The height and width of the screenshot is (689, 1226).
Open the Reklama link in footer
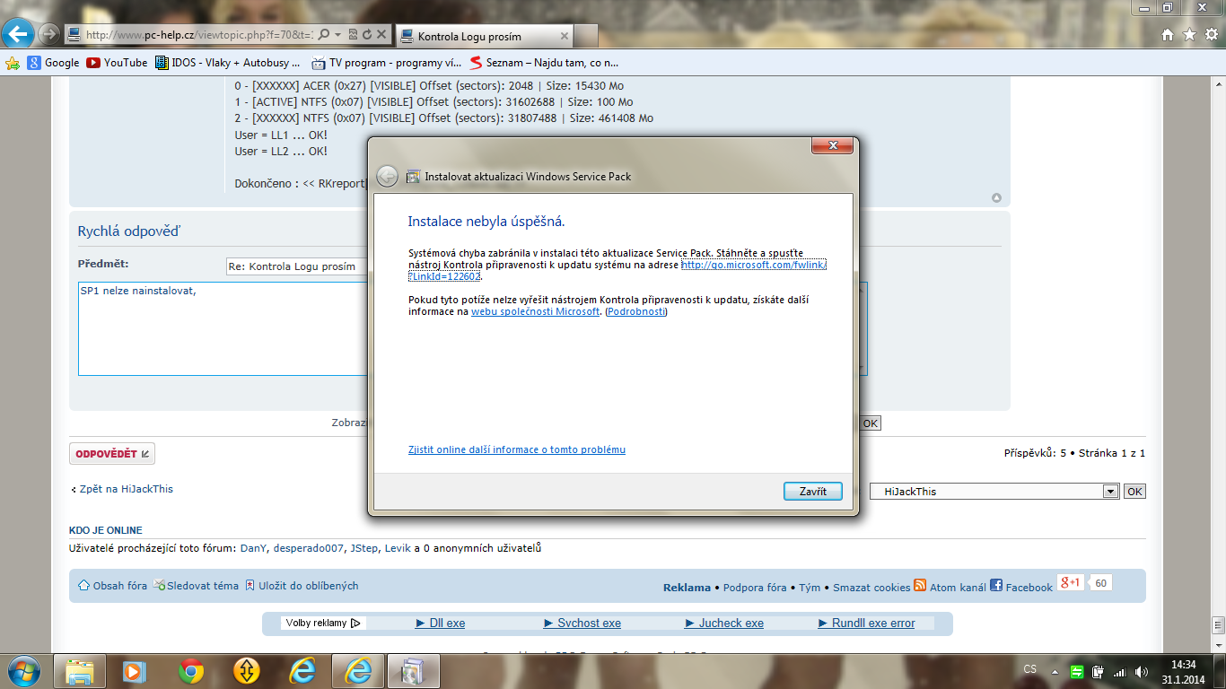(x=687, y=588)
